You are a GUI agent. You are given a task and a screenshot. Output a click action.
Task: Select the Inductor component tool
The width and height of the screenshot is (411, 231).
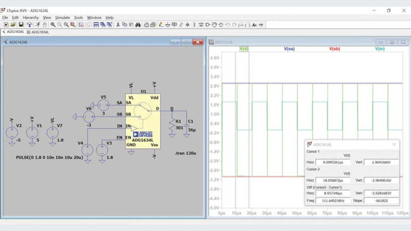click(194, 25)
